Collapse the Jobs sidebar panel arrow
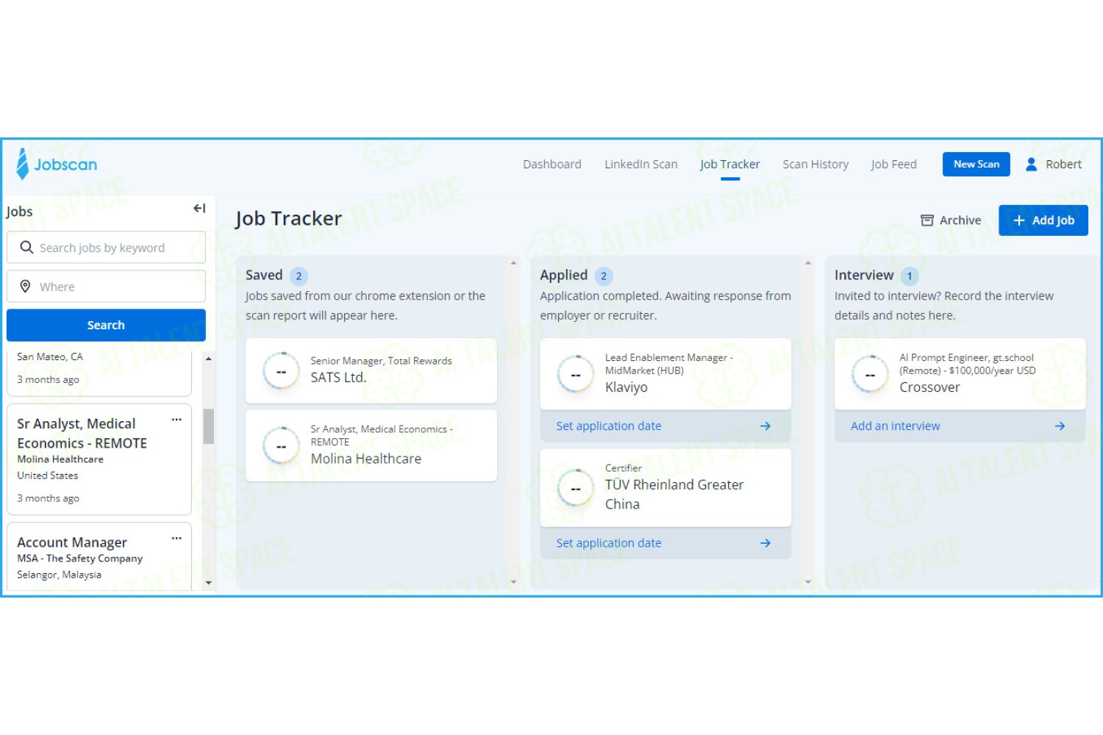The image size is (1103, 735). (199, 209)
